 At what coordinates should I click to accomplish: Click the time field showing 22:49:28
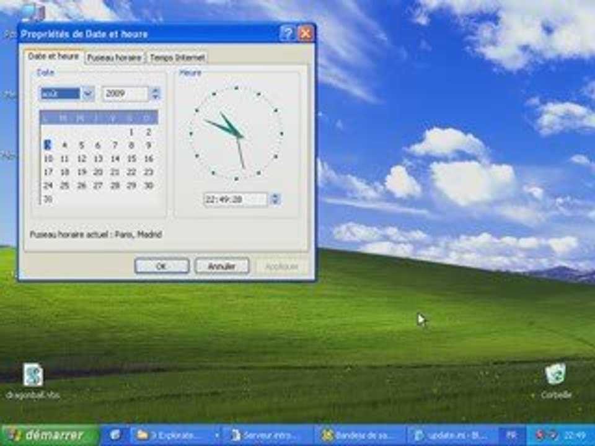click(x=236, y=199)
